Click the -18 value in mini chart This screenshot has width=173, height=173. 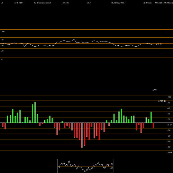[112, 164]
